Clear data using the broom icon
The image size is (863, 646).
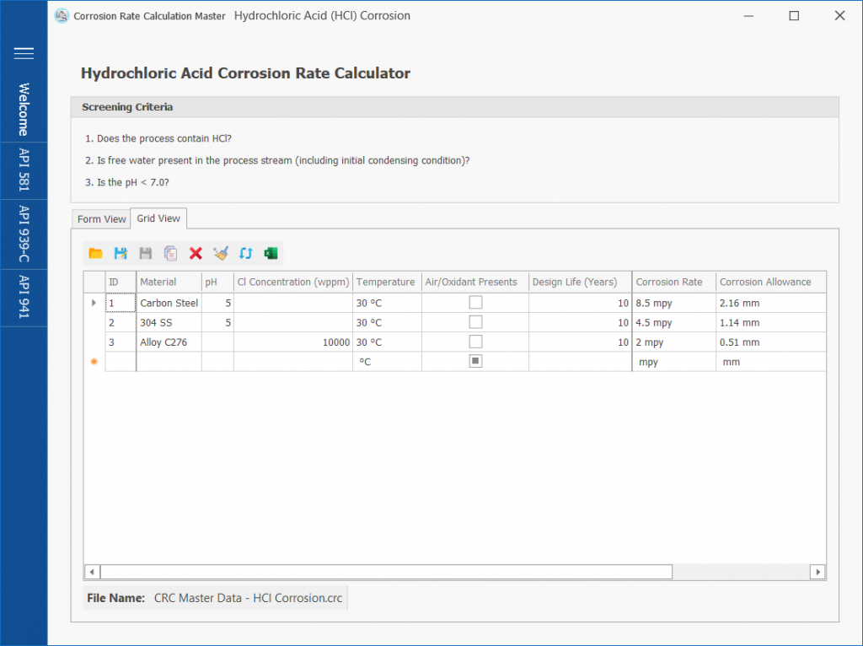(x=221, y=253)
